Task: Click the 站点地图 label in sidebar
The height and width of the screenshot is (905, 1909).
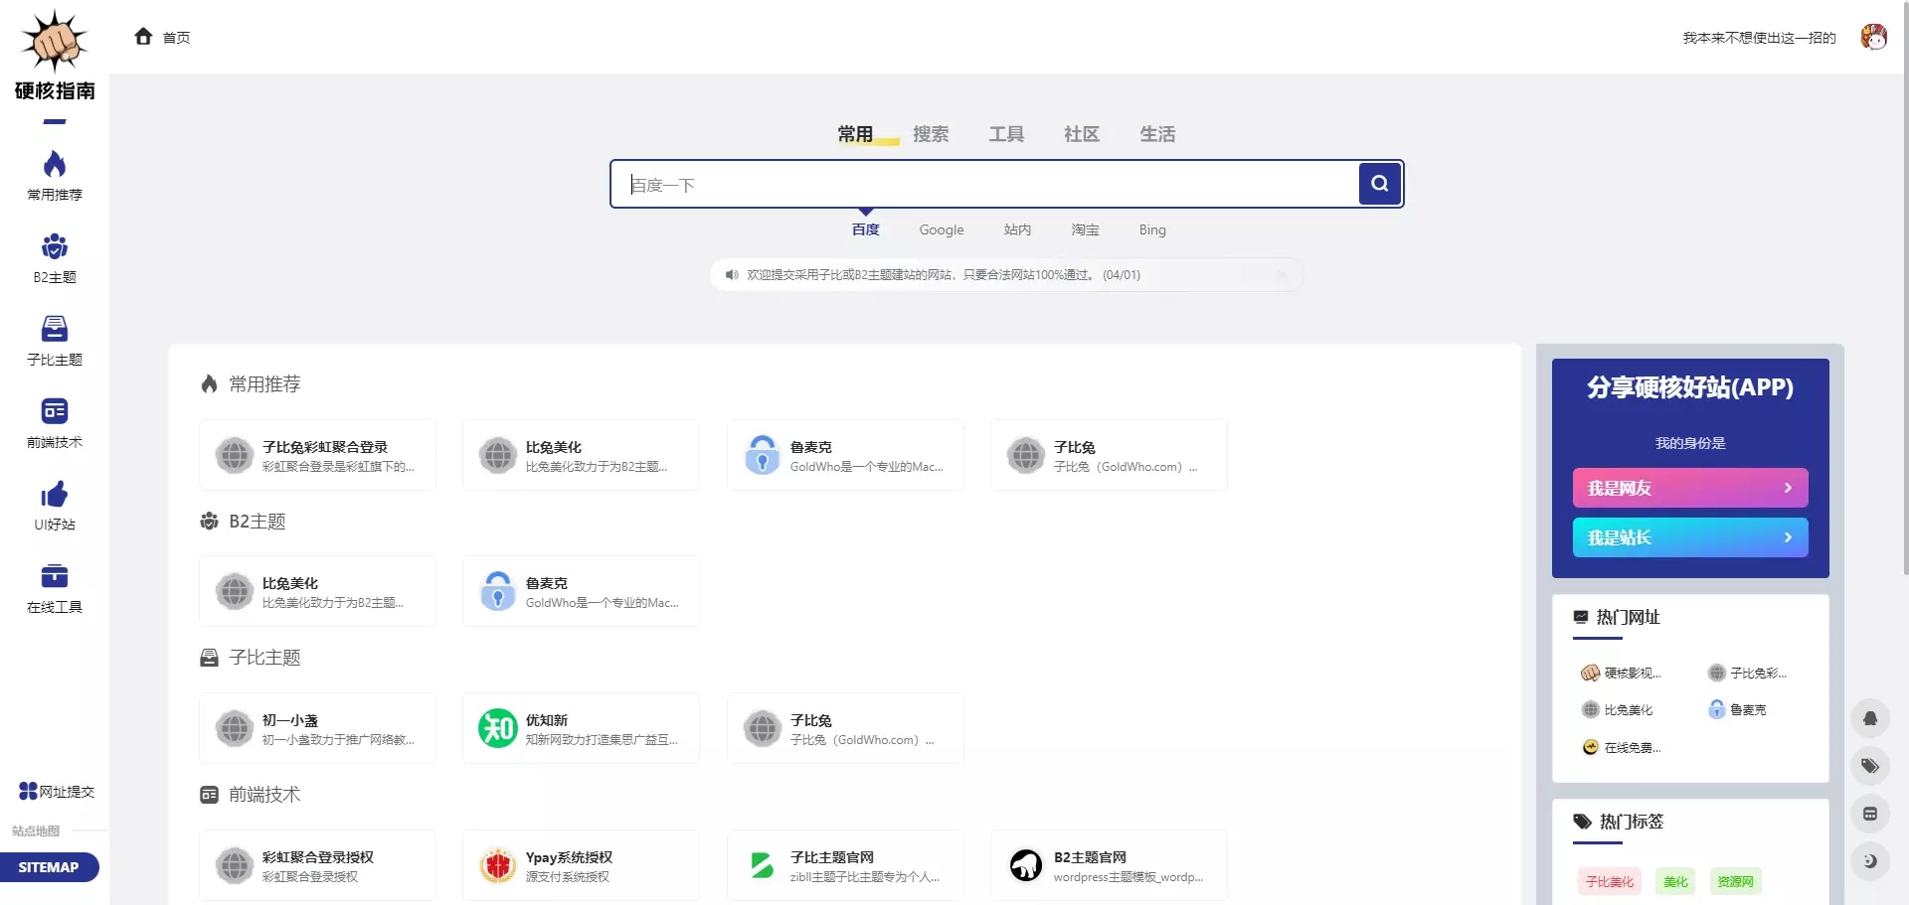Action: pos(36,831)
